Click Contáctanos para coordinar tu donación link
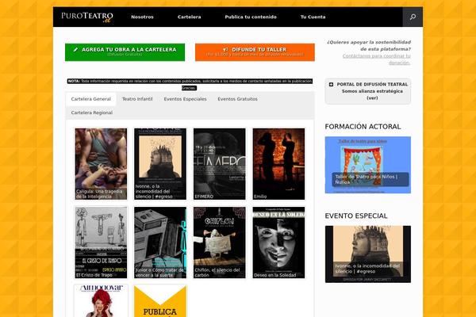Screen dimensions: 476x317 coord(376,59)
